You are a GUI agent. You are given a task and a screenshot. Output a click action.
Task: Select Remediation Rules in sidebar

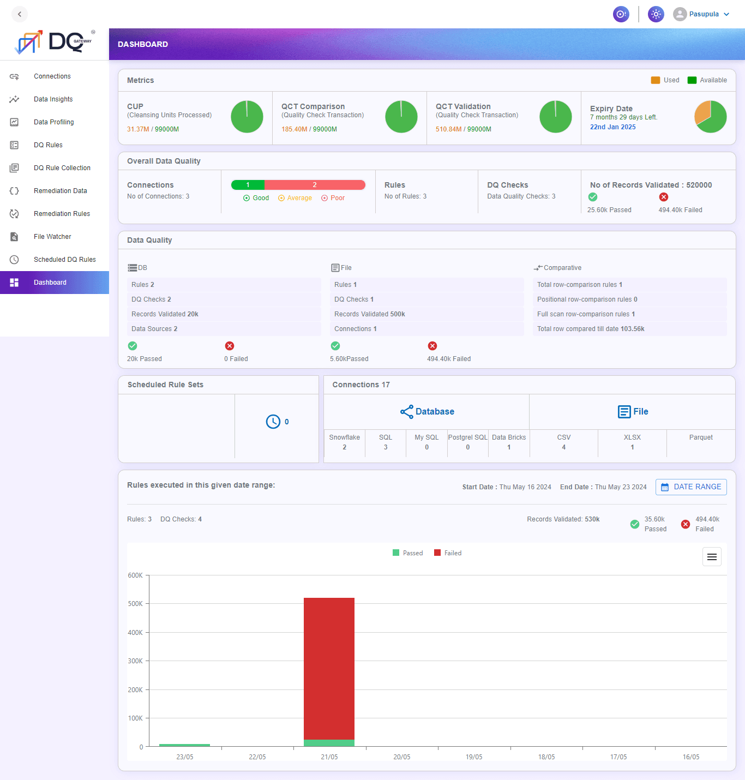click(62, 214)
